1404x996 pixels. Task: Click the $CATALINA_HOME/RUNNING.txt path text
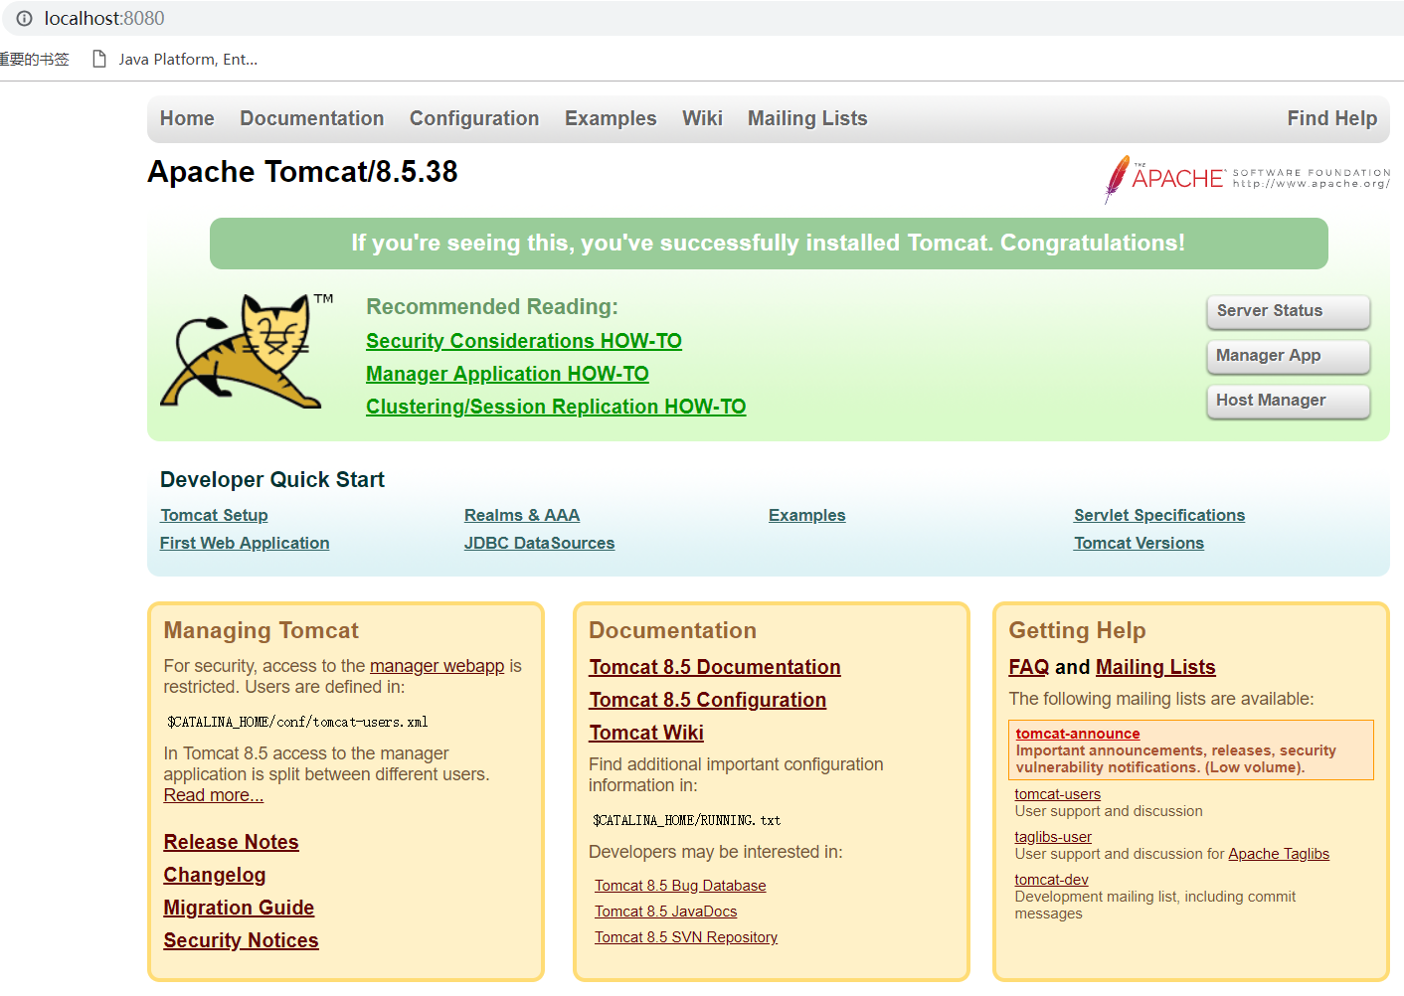click(x=686, y=821)
